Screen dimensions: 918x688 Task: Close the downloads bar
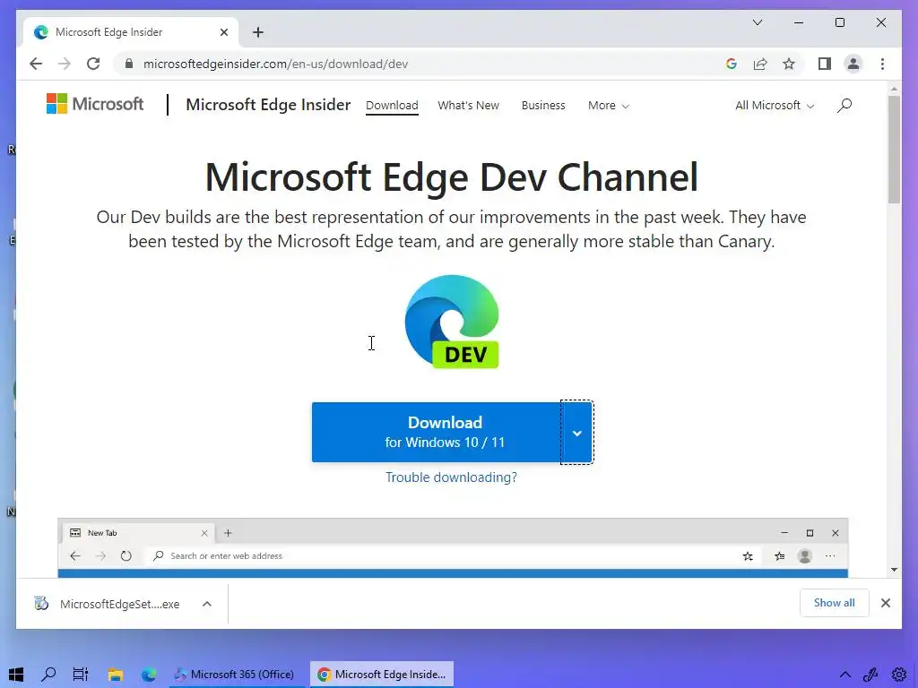click(x=885, y=603)
